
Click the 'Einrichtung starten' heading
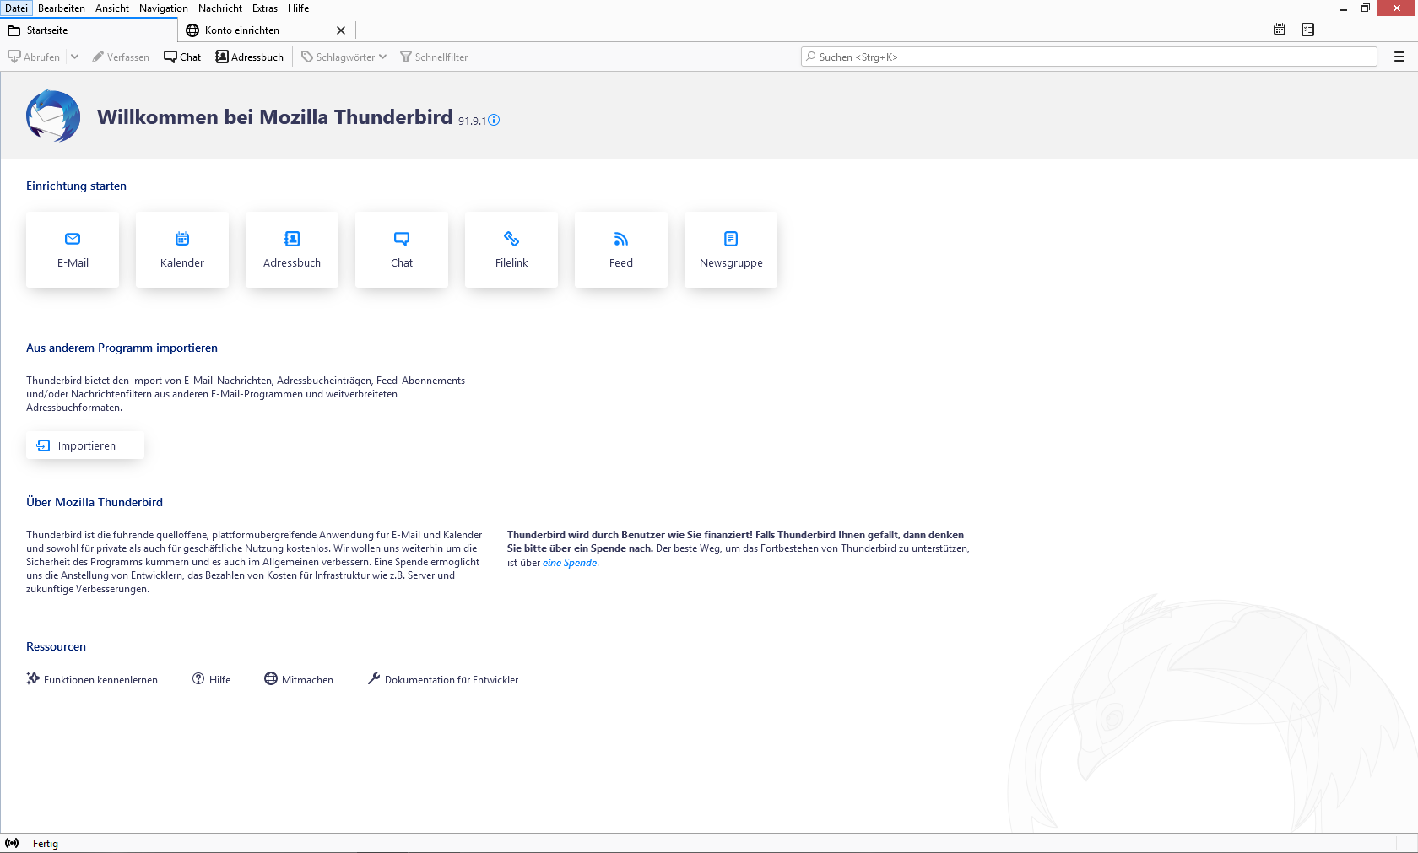pos(76,186)
